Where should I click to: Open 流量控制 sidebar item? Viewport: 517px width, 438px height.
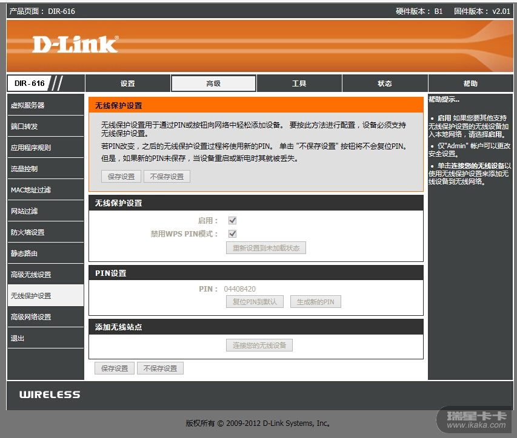point(45,169)
